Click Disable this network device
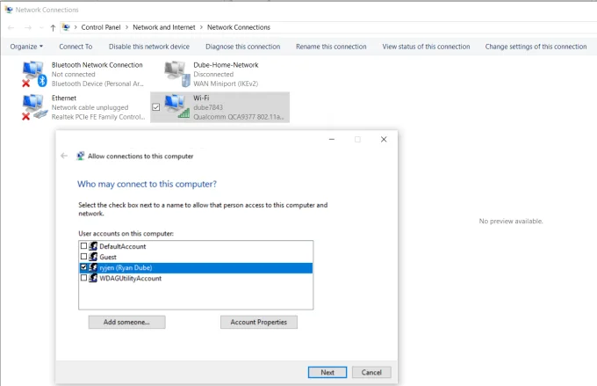 pos(148,47)
